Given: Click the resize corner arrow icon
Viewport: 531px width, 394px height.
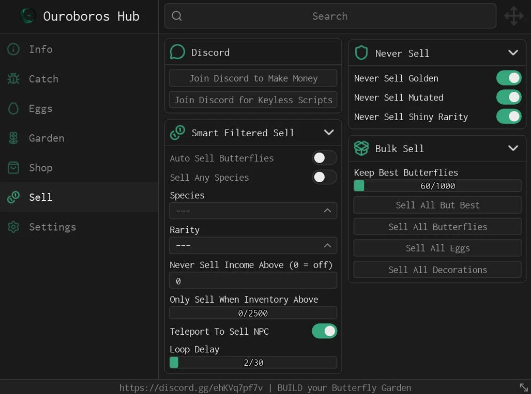Looking at the screenshot, I should pyautogui.click(x=523, y=388).
